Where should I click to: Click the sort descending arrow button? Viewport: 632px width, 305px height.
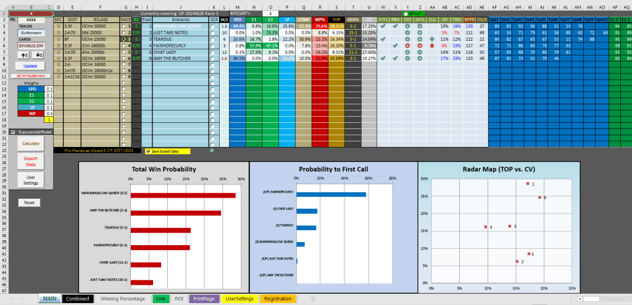point(39,54)
